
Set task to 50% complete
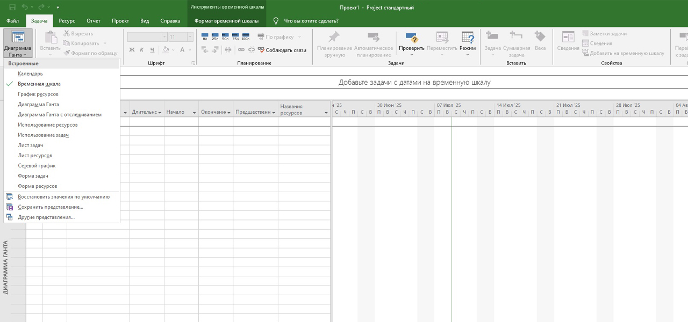(225, 37)
